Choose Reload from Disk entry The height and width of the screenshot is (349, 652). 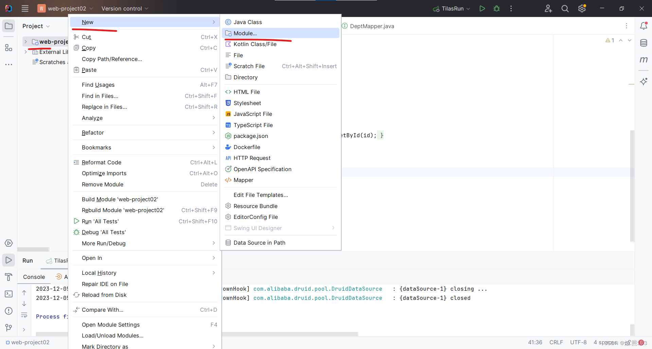coord(145,295)
